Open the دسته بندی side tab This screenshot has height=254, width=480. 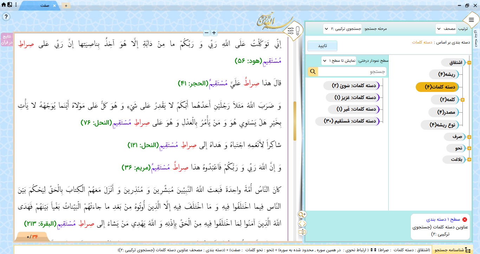[x=476, y=39]
